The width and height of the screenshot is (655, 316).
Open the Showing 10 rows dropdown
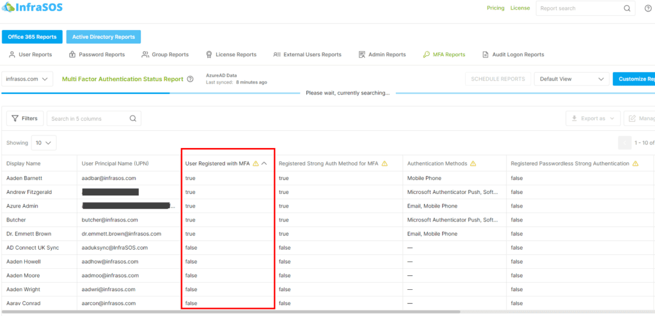pyautogui.click(x=43, y=142)
